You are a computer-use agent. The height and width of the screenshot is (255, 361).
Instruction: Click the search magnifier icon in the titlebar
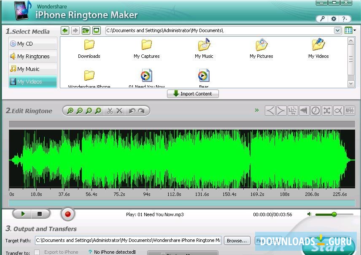[x=323, y=19]
